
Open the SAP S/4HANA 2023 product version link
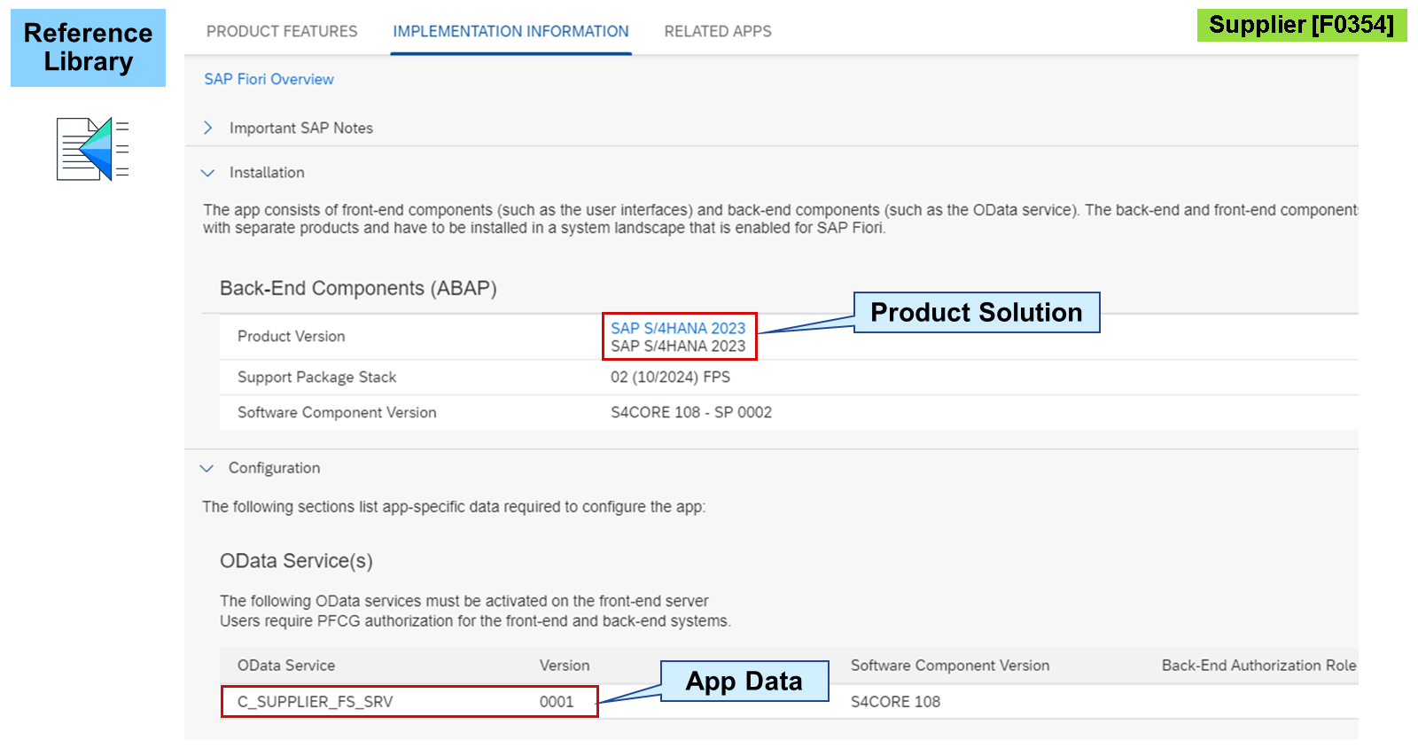click(678, 328)
